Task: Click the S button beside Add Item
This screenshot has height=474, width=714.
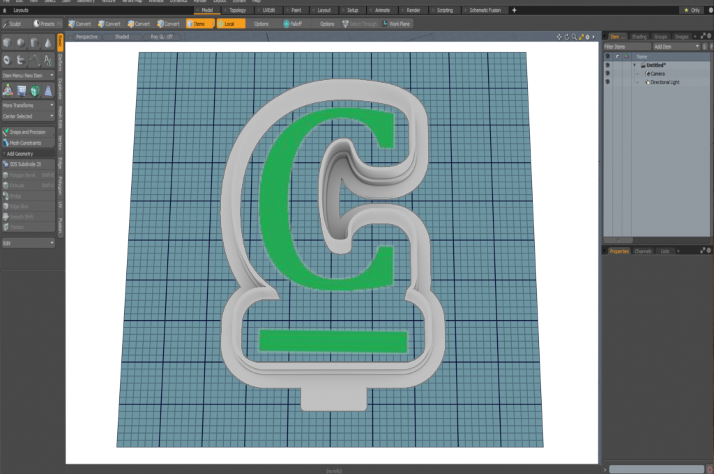Action: (x=705, y=47)
